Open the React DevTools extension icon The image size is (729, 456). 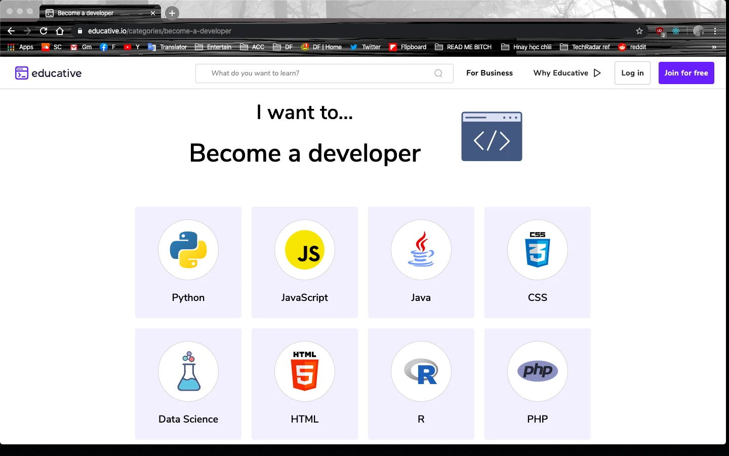click(676, 31)
